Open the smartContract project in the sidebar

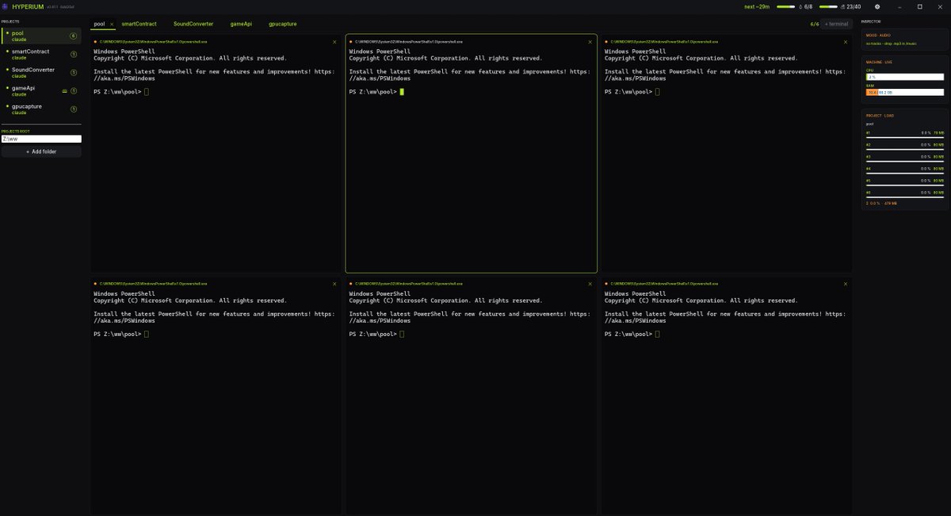coord(41,54)
